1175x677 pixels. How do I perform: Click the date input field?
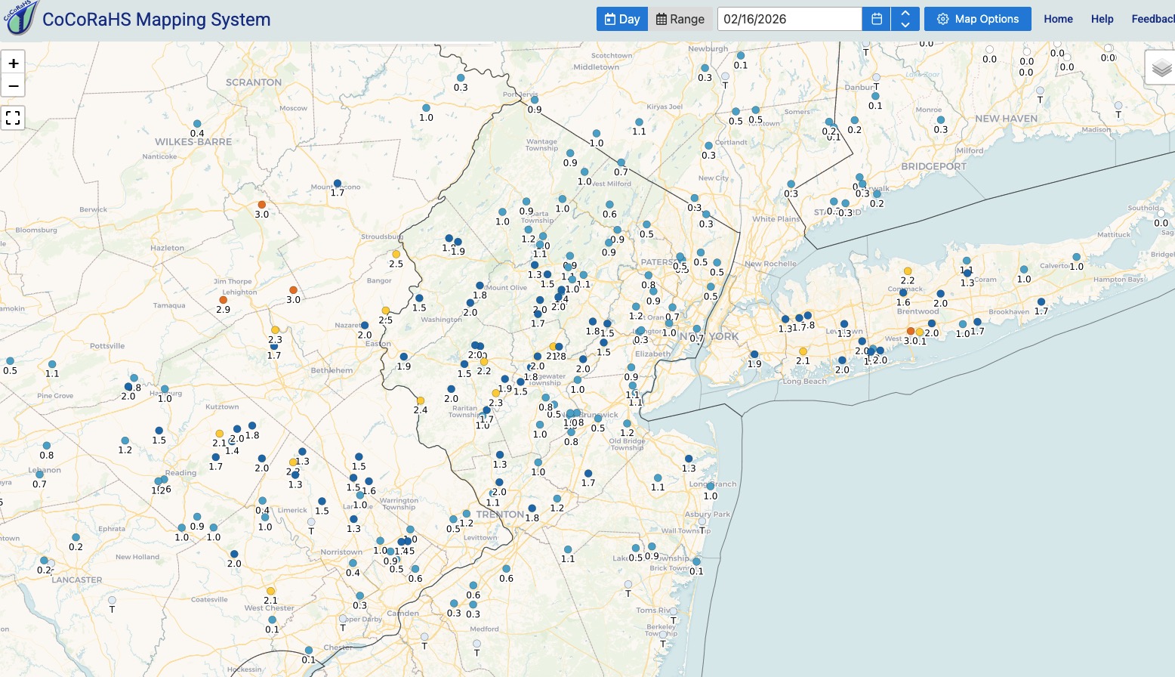coord(789,19)
